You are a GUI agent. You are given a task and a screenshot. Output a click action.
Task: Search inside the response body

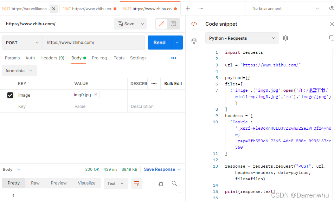pos(174,183)
